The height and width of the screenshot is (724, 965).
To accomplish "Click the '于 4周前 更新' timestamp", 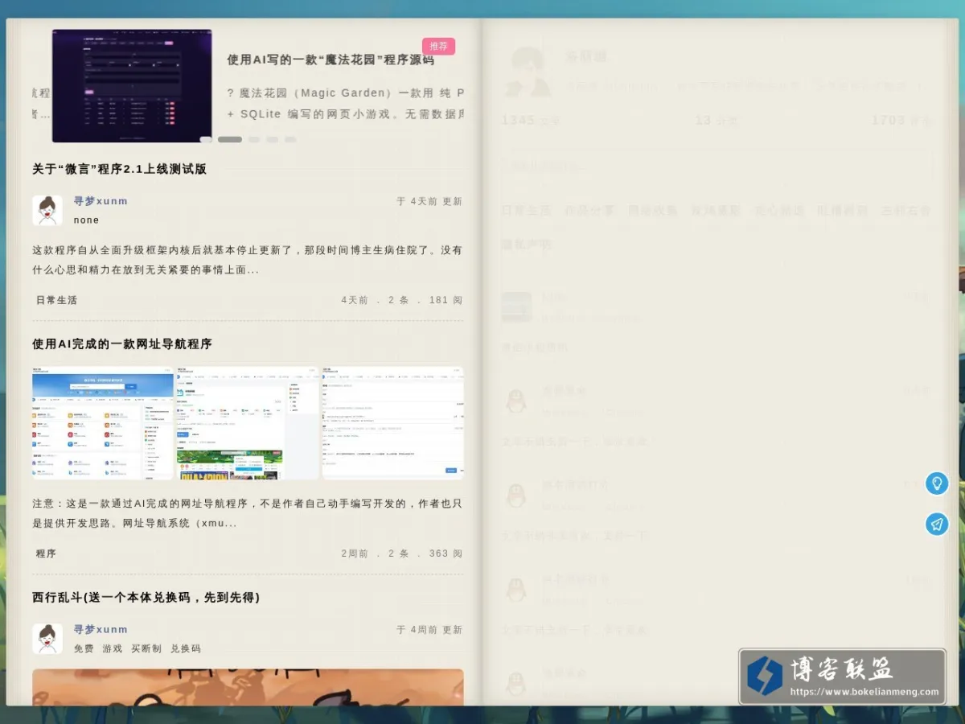I will [x=429, y=630].
